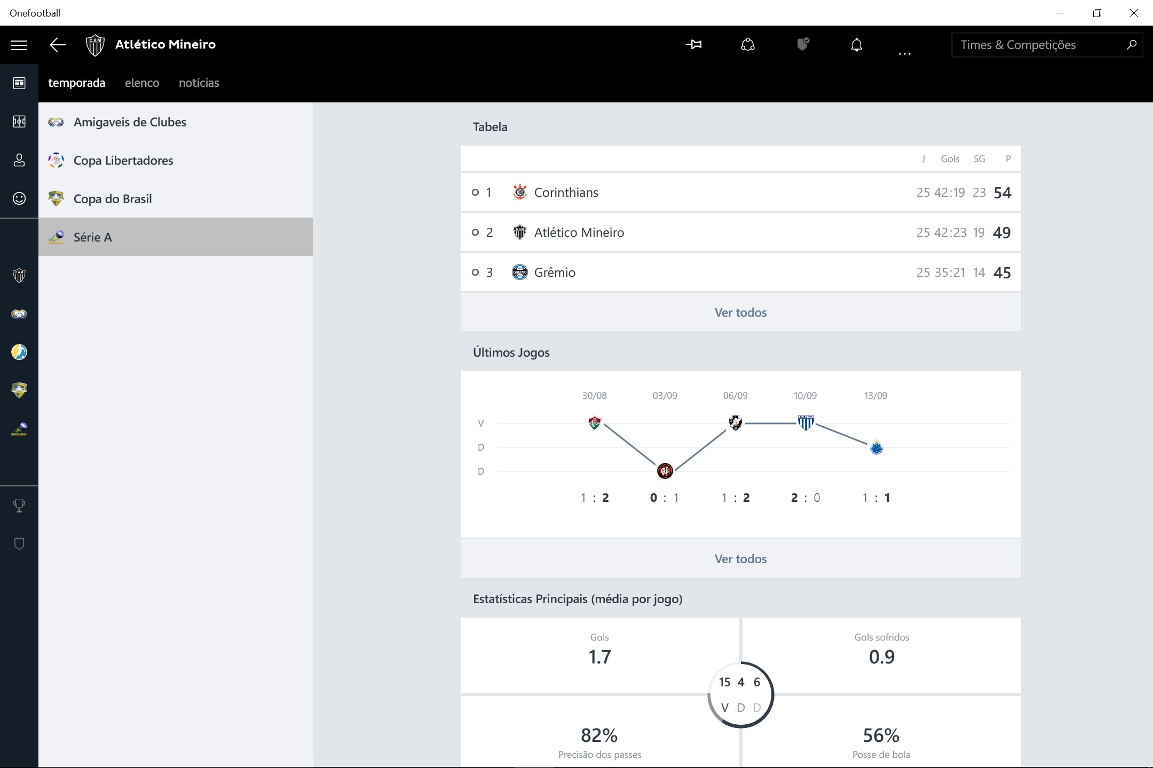The width and height of the screenshot is (1153, 768).
Task: Select Copa Libertadores competition
Action: (x=176, y=160)
